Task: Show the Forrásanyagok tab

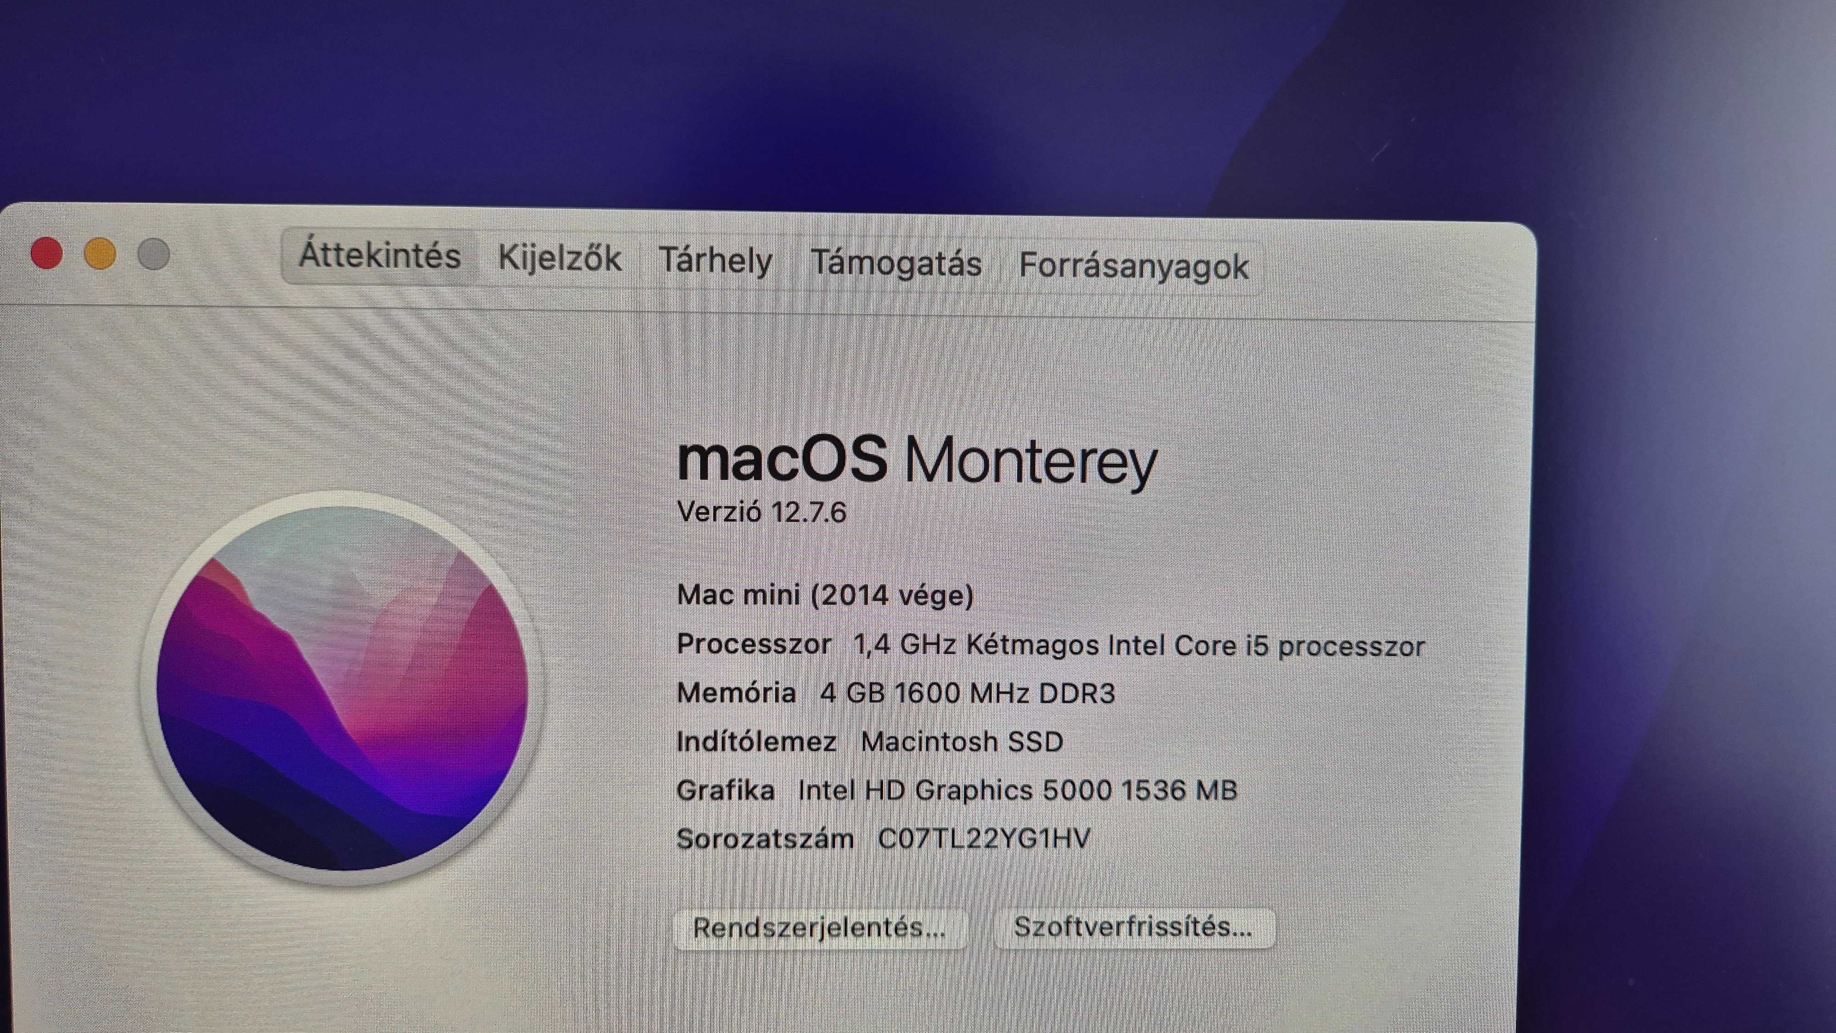Action: 1133,267
